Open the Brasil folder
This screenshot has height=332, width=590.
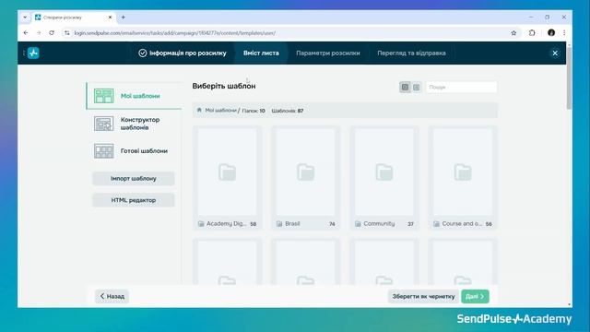point(305,178)
